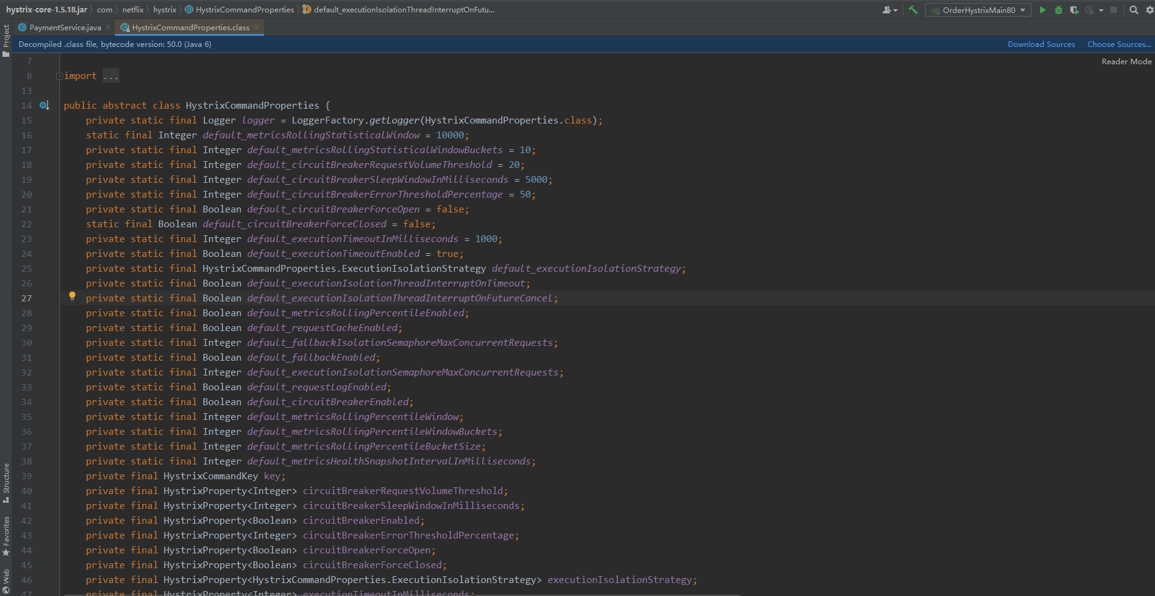The height and width of the screenshot is (596, 1155).
Task: Click value 10000 on line 16
Action: (x=450, y=135)
